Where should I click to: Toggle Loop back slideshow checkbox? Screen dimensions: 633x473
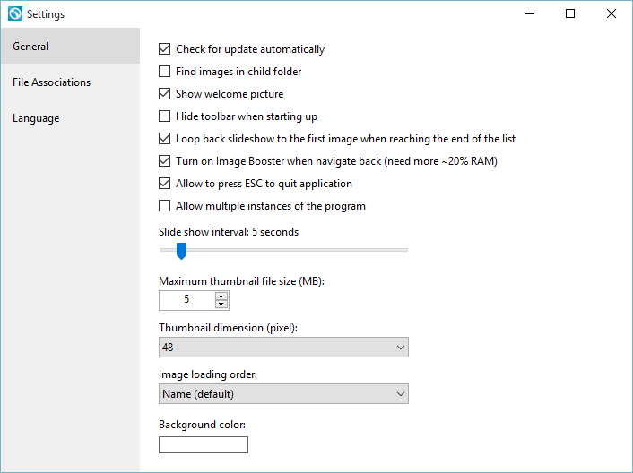coord(164,138)
